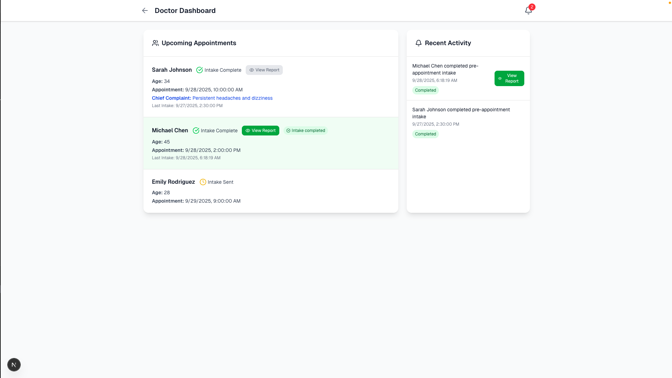Open Michael Chen's green View Report button
Image resolution: width=672 pixels, height=378 pixels.
(260, 131)
